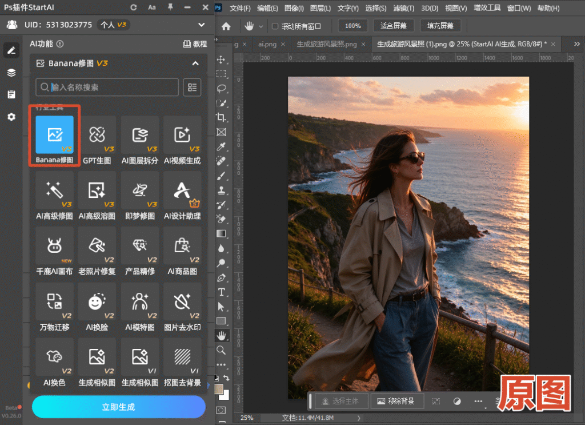The height and width of the screenshot is (425, 585).
Task: Open the 教程 tutorial link
Action: (x=195, y=44)
